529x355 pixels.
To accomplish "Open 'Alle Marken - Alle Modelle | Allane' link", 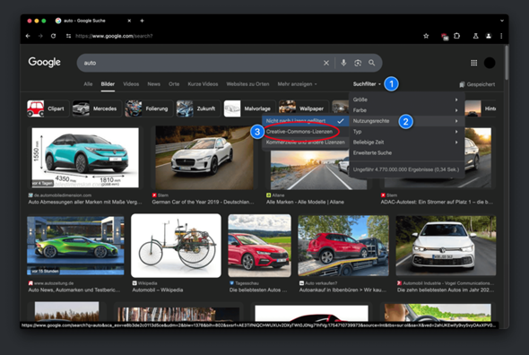I will [305, 202].
